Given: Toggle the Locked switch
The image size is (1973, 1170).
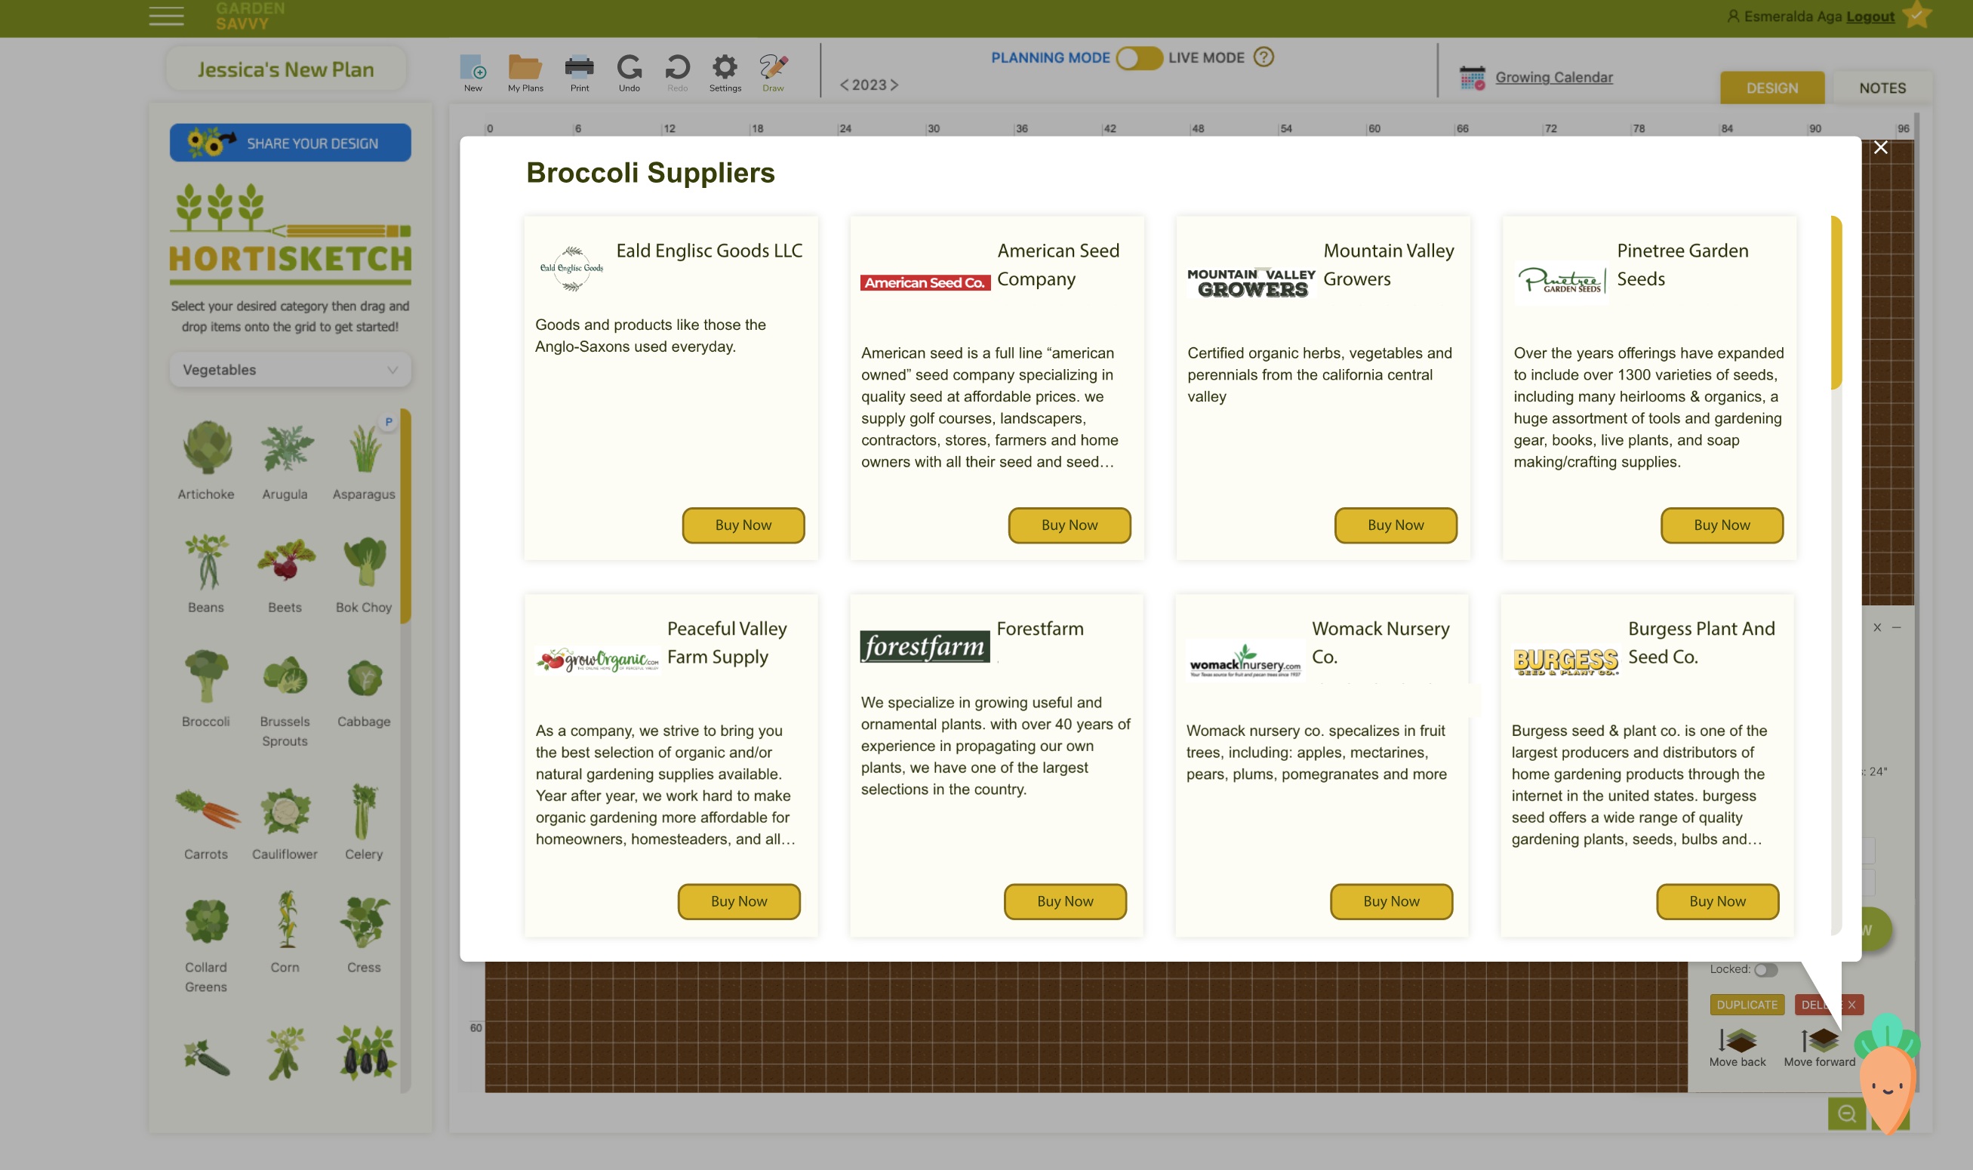Looking at the screenshot, I should tap(1765, 969).
